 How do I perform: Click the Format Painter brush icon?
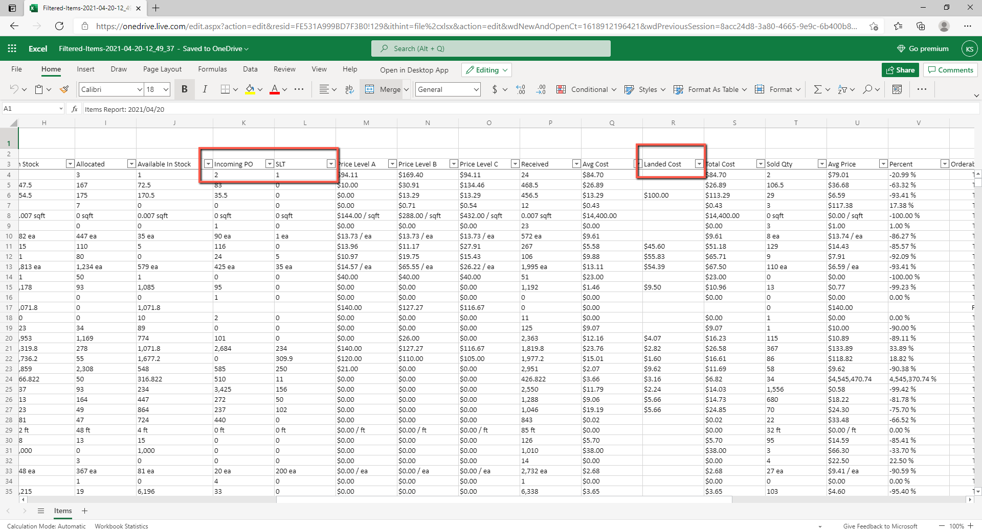click(x=64, y=89)
